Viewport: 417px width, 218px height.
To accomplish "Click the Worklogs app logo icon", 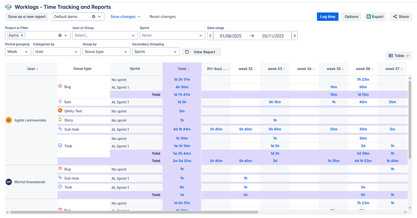I will click(8, 7).
